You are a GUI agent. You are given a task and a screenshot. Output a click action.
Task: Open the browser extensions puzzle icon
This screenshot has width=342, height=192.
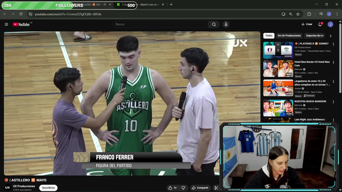[x=309, y=14]
